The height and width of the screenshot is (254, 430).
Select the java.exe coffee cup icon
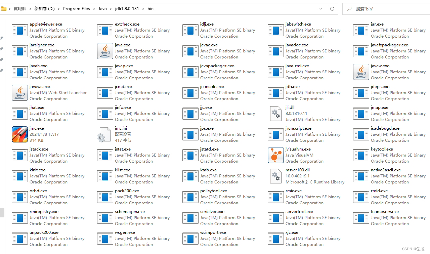[x=105, y=51]
